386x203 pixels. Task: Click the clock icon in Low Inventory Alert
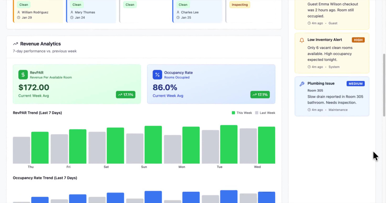[309, 67]
